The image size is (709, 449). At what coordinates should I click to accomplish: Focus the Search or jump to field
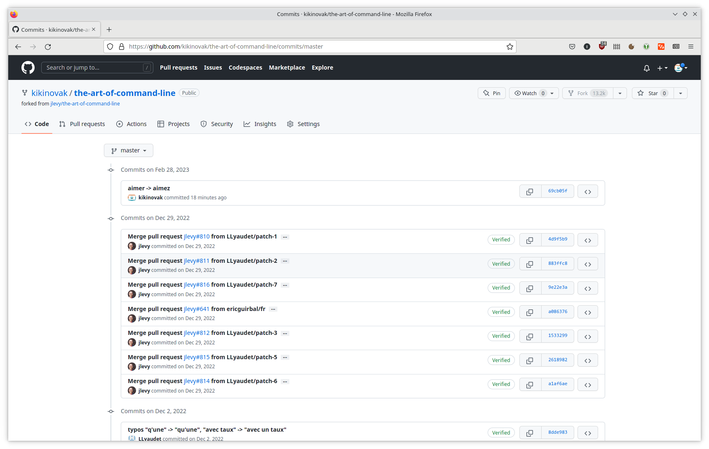tap(94, 68)
